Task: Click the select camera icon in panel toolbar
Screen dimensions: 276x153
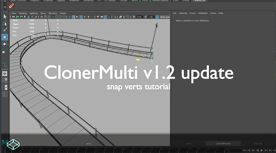Action: (x=13, y=17)
